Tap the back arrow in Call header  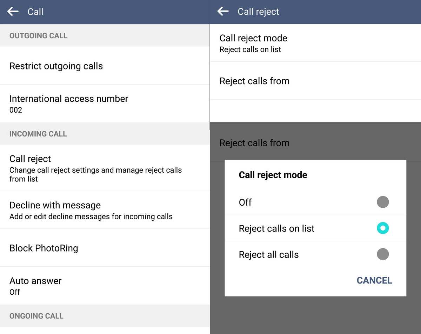[x=13, y=12]
